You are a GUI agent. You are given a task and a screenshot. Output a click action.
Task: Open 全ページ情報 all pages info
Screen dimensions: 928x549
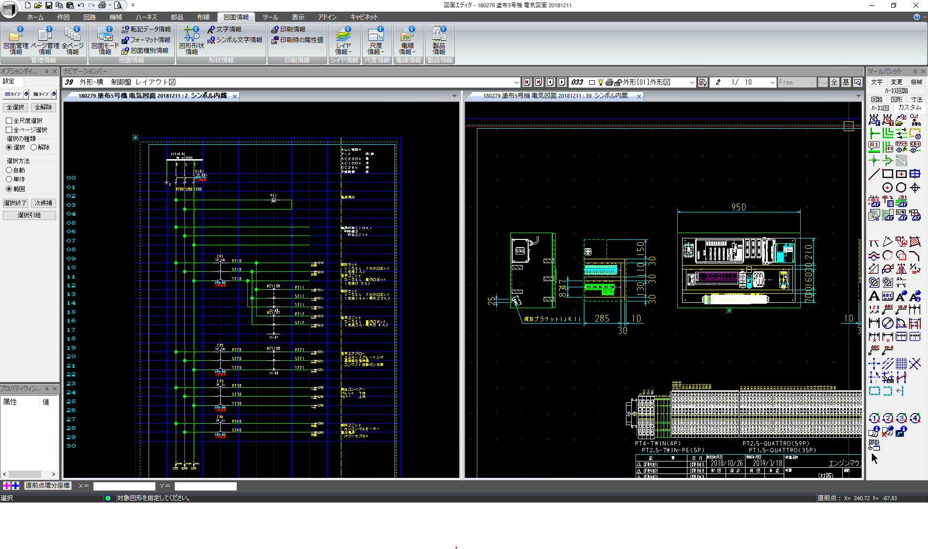pos(73,41)
